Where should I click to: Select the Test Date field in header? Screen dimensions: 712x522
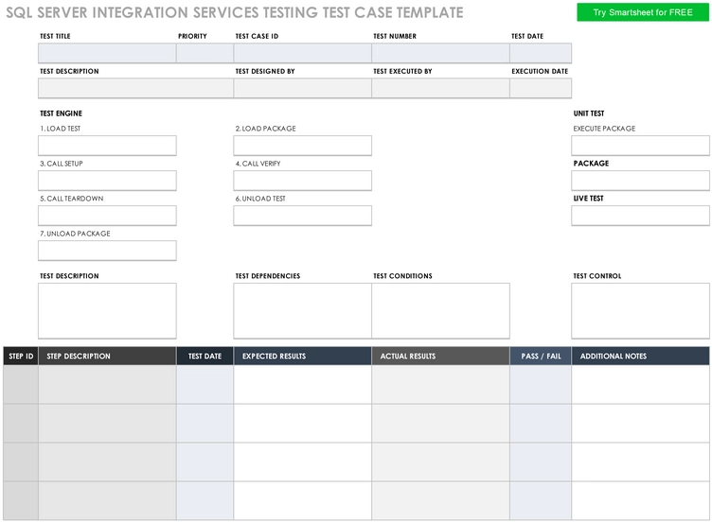pyautogui.click(x=541, y=53)
